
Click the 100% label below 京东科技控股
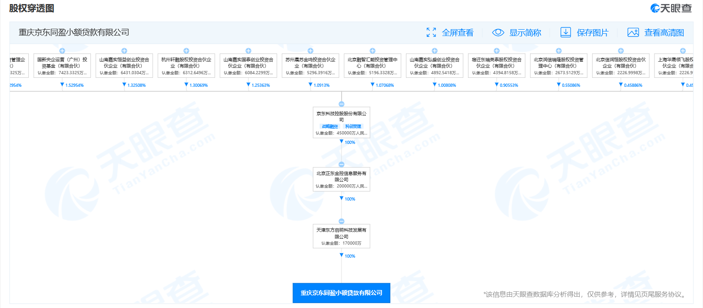[x=350, y=143]
